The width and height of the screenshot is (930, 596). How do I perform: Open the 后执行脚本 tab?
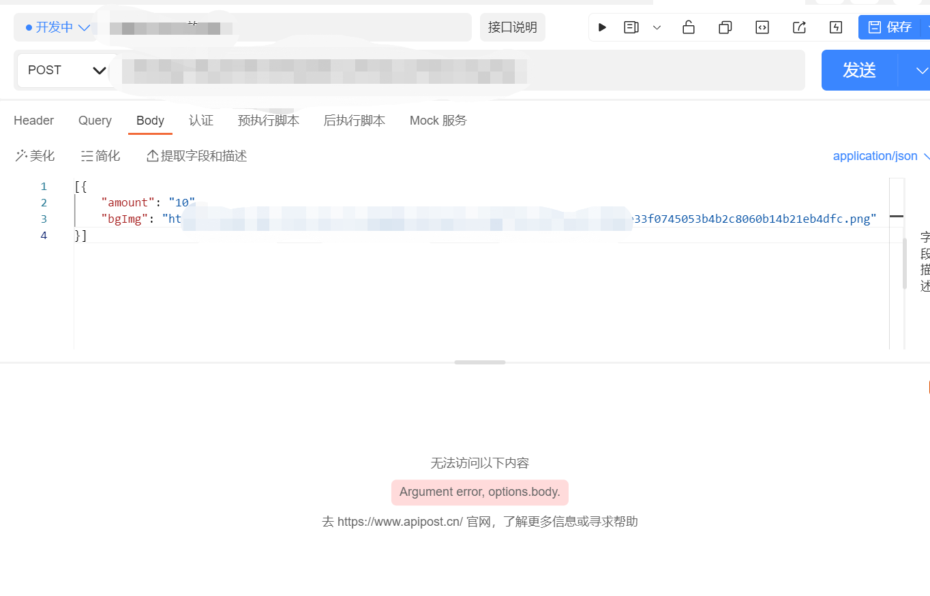pyautogui.click(x=355, y=121)
